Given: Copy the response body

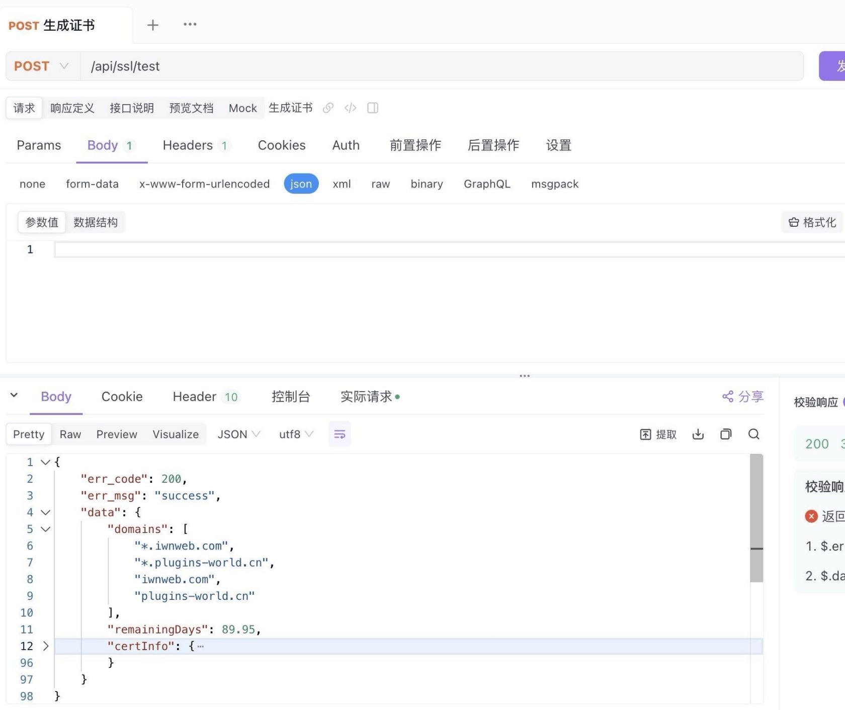Looking at the screenshot, I should [x=726, y=434].
